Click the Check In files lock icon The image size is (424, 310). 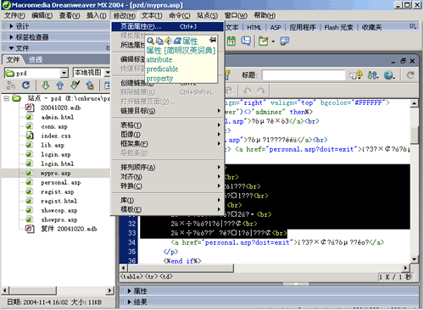tap(90, 85)
